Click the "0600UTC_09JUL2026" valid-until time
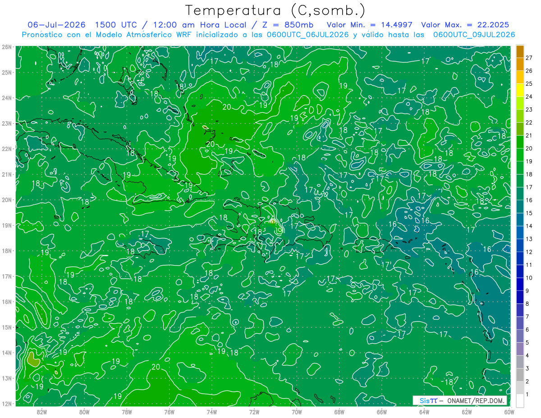541x418 pixels. pyautogui.click(x=474, y=35)
